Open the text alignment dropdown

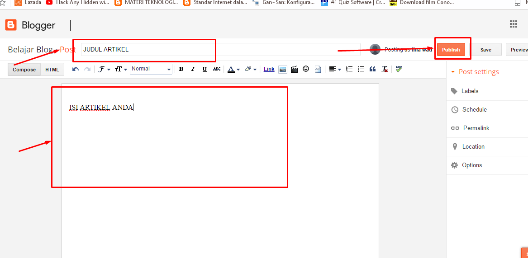click(x=335, y=69)
